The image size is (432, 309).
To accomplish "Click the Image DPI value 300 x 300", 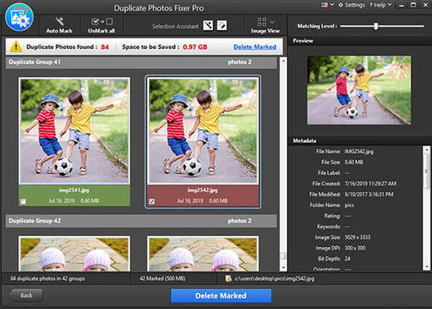I will 355,248.
